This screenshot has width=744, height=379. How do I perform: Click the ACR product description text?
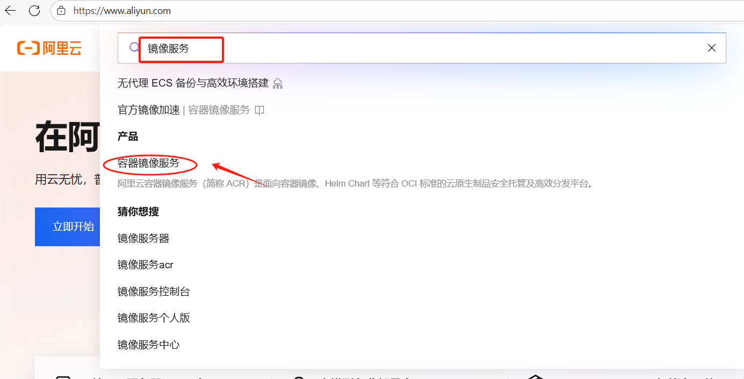[x=356, y=184]
